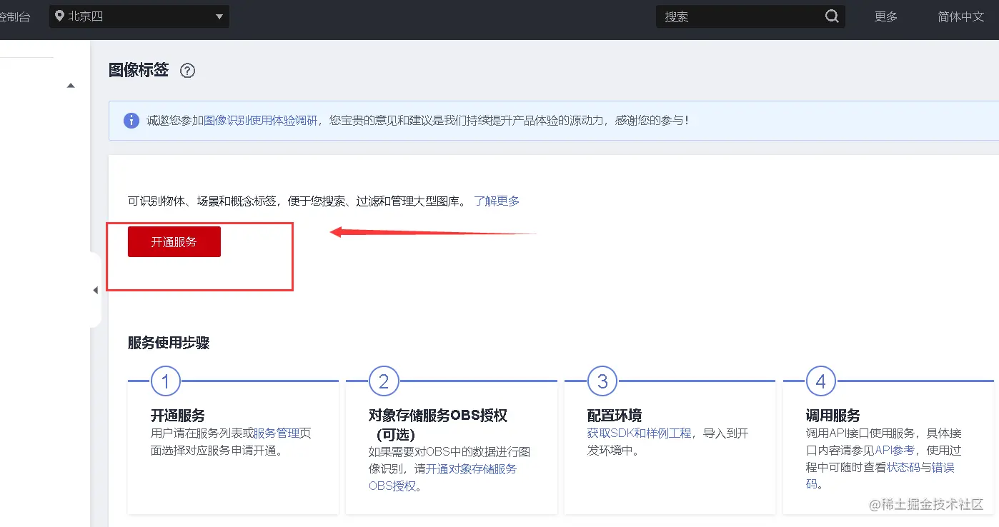Open the API参考 link
The image size is (999, 527).
(895, 450)
